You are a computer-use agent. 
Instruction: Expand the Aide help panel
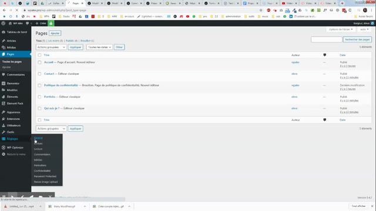point(364,29)
